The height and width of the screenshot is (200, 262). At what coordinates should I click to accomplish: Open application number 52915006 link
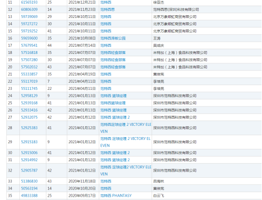click(29, 153)
